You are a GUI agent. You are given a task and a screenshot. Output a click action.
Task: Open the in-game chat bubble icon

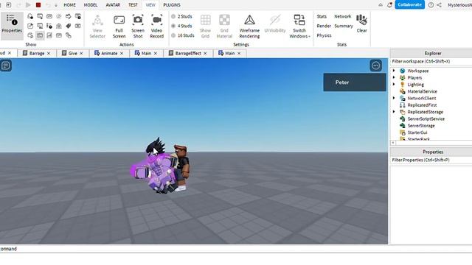[6, 66]
